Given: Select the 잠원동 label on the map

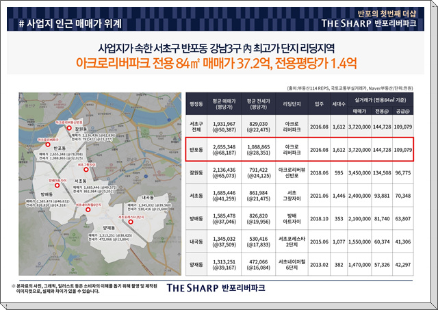Looking at the screenshot, I should point(81,129).
